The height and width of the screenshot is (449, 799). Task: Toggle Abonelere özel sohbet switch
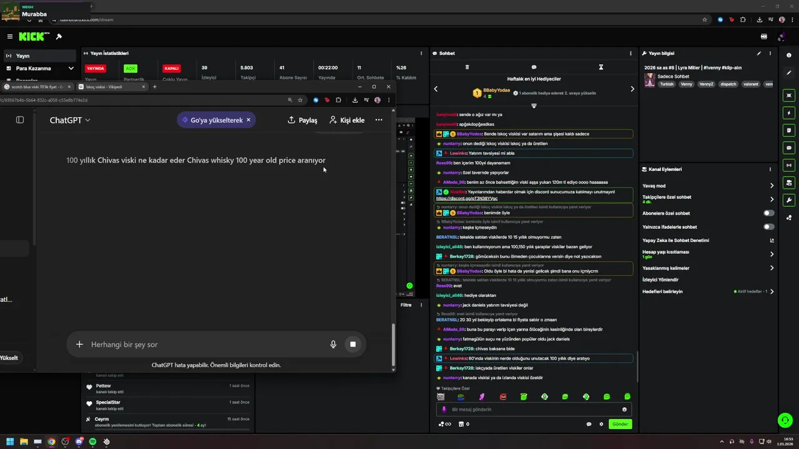point(769,213)
